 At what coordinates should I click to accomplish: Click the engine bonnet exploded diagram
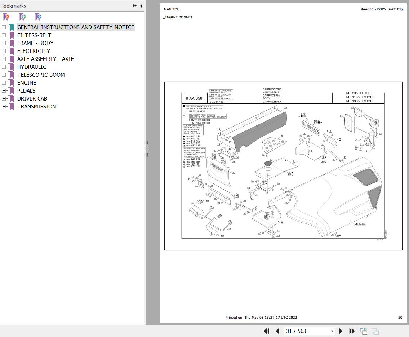pos(283,166)
